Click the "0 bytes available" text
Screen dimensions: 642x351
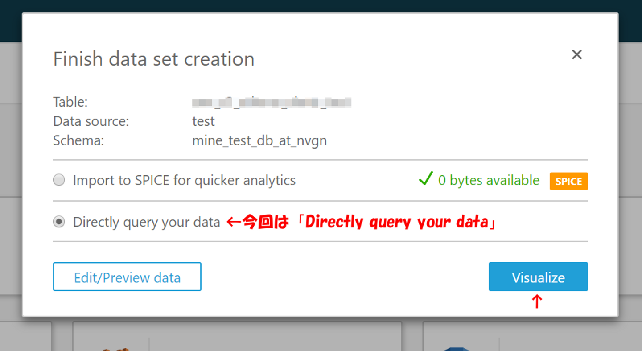(x=489, y=180)
